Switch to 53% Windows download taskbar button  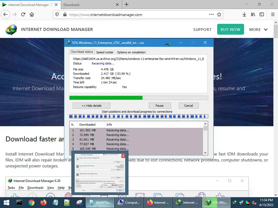coord(216,203)
